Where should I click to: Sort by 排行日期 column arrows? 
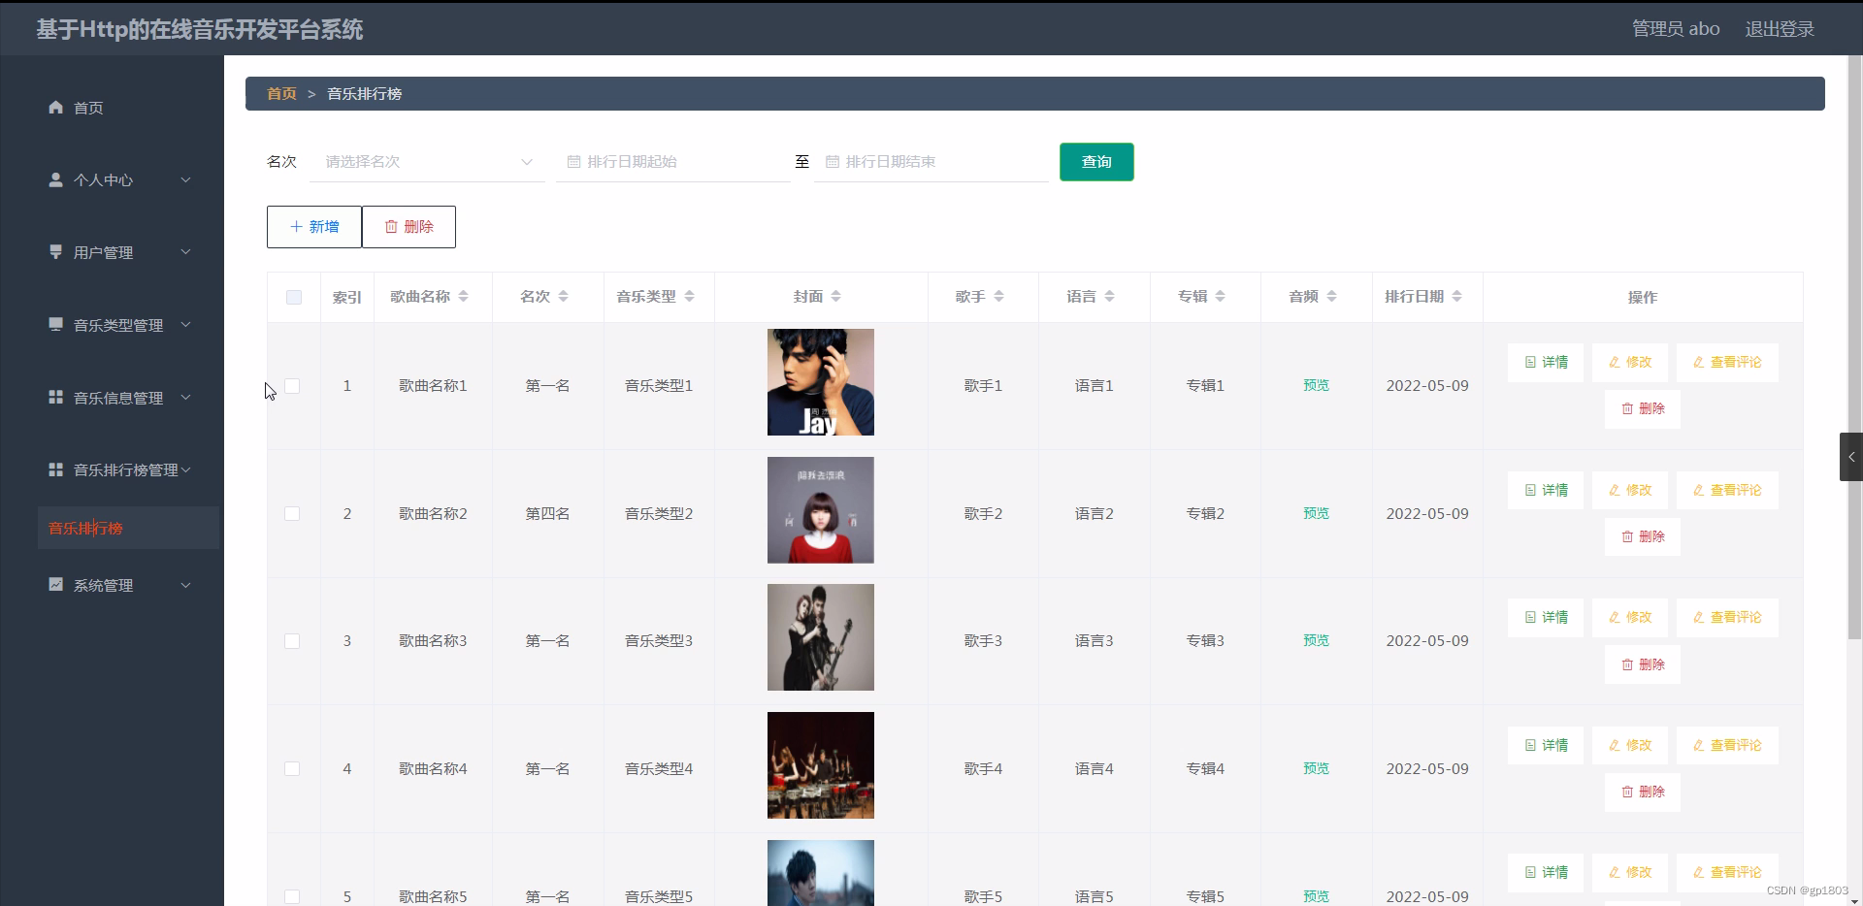[1457, 297]
